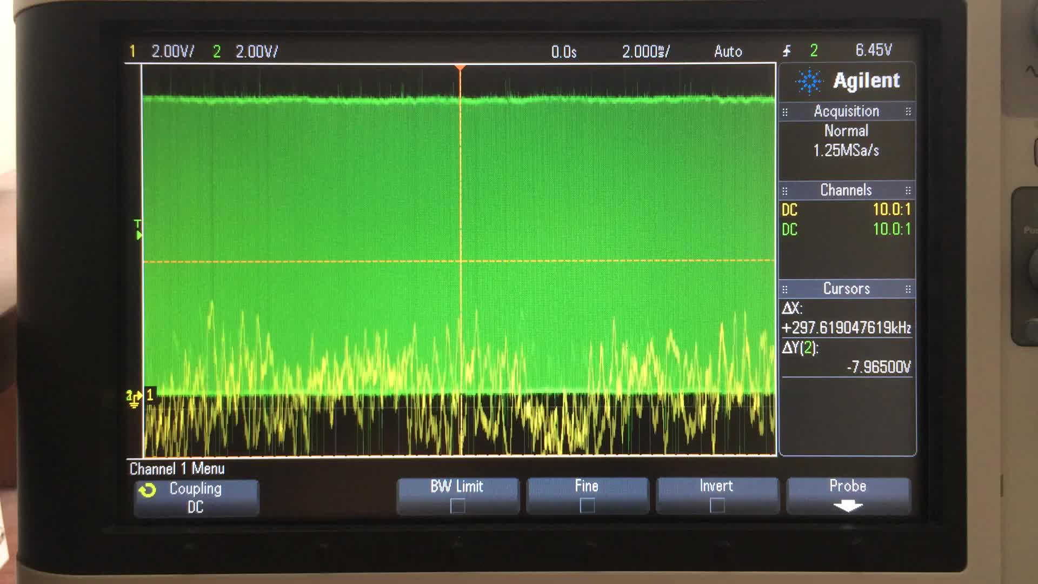
Task: Click the Coupling rotary selection icon
Action: coord(147,490)
